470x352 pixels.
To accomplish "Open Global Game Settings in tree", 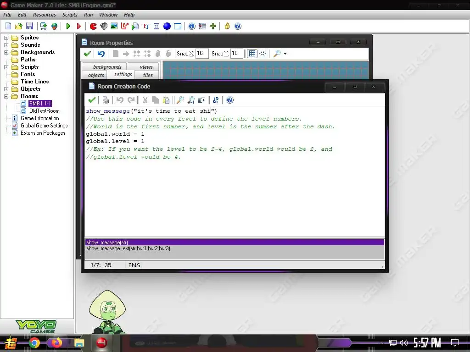I will (x=44, y=126).
